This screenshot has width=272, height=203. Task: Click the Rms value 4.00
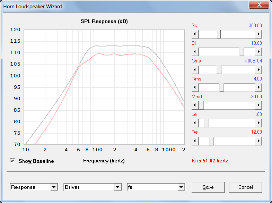click(x=258, y=79)
